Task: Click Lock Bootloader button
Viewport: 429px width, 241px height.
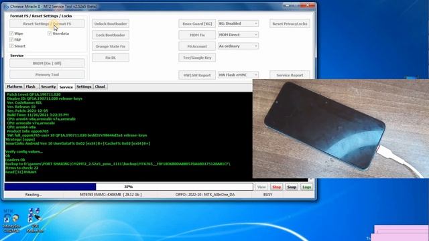Action: point(111,35)
